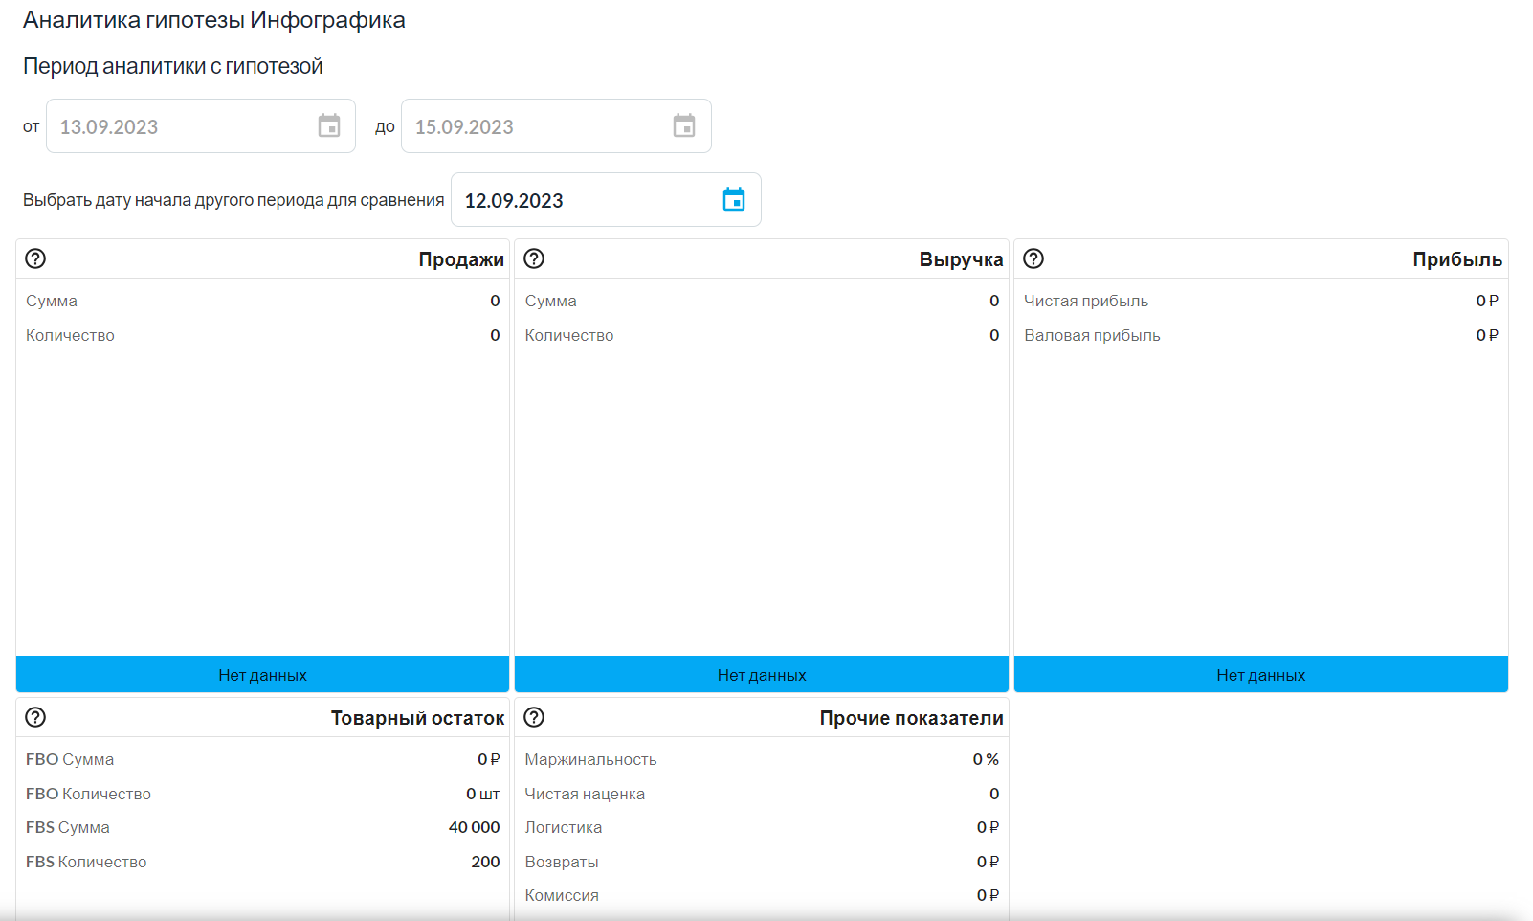Click the 'Аналитика гипотезы Инфографика' heading
Viewport: 1533px width, 921px height.
214,20
